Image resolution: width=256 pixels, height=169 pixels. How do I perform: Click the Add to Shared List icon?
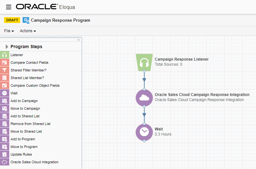[4, 116]
